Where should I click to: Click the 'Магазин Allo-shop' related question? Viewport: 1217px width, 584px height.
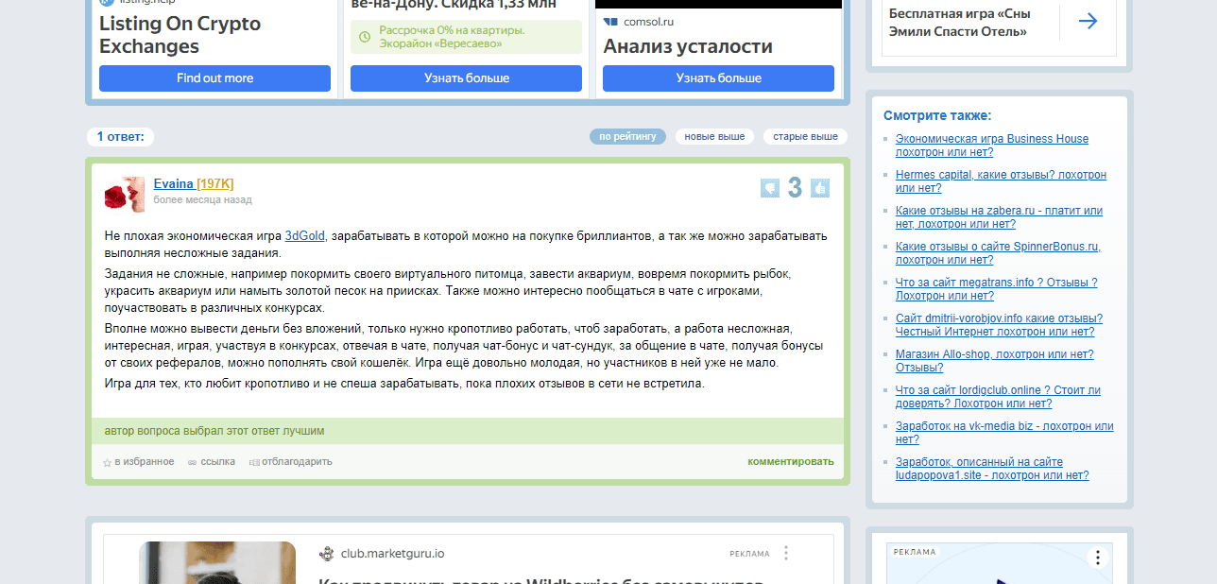point(994,354)
